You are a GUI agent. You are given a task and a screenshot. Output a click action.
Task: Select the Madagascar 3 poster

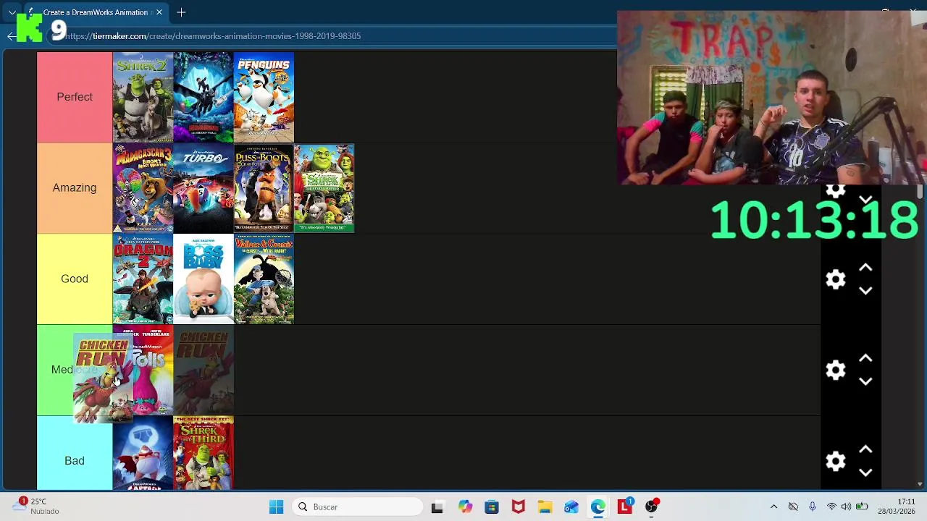click(143, 188)
